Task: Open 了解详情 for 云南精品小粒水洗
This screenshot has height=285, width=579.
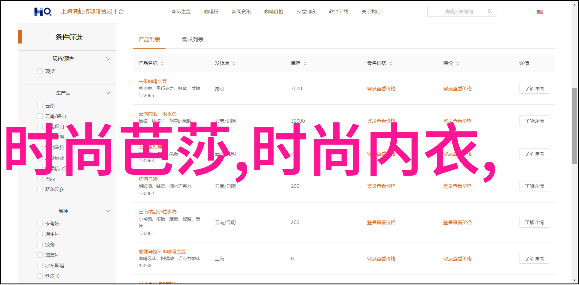Action: coord(534,222)
